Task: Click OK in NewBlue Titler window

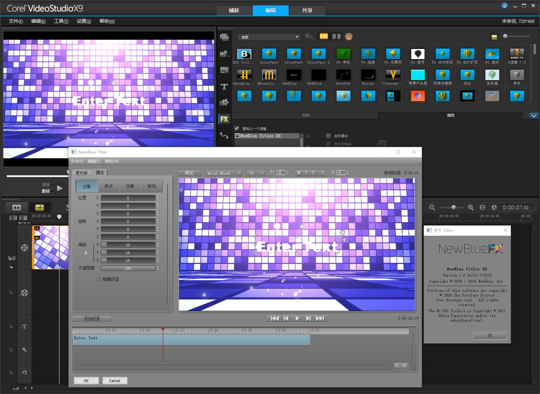Action: pyautogui.click(x=86, y=381)
